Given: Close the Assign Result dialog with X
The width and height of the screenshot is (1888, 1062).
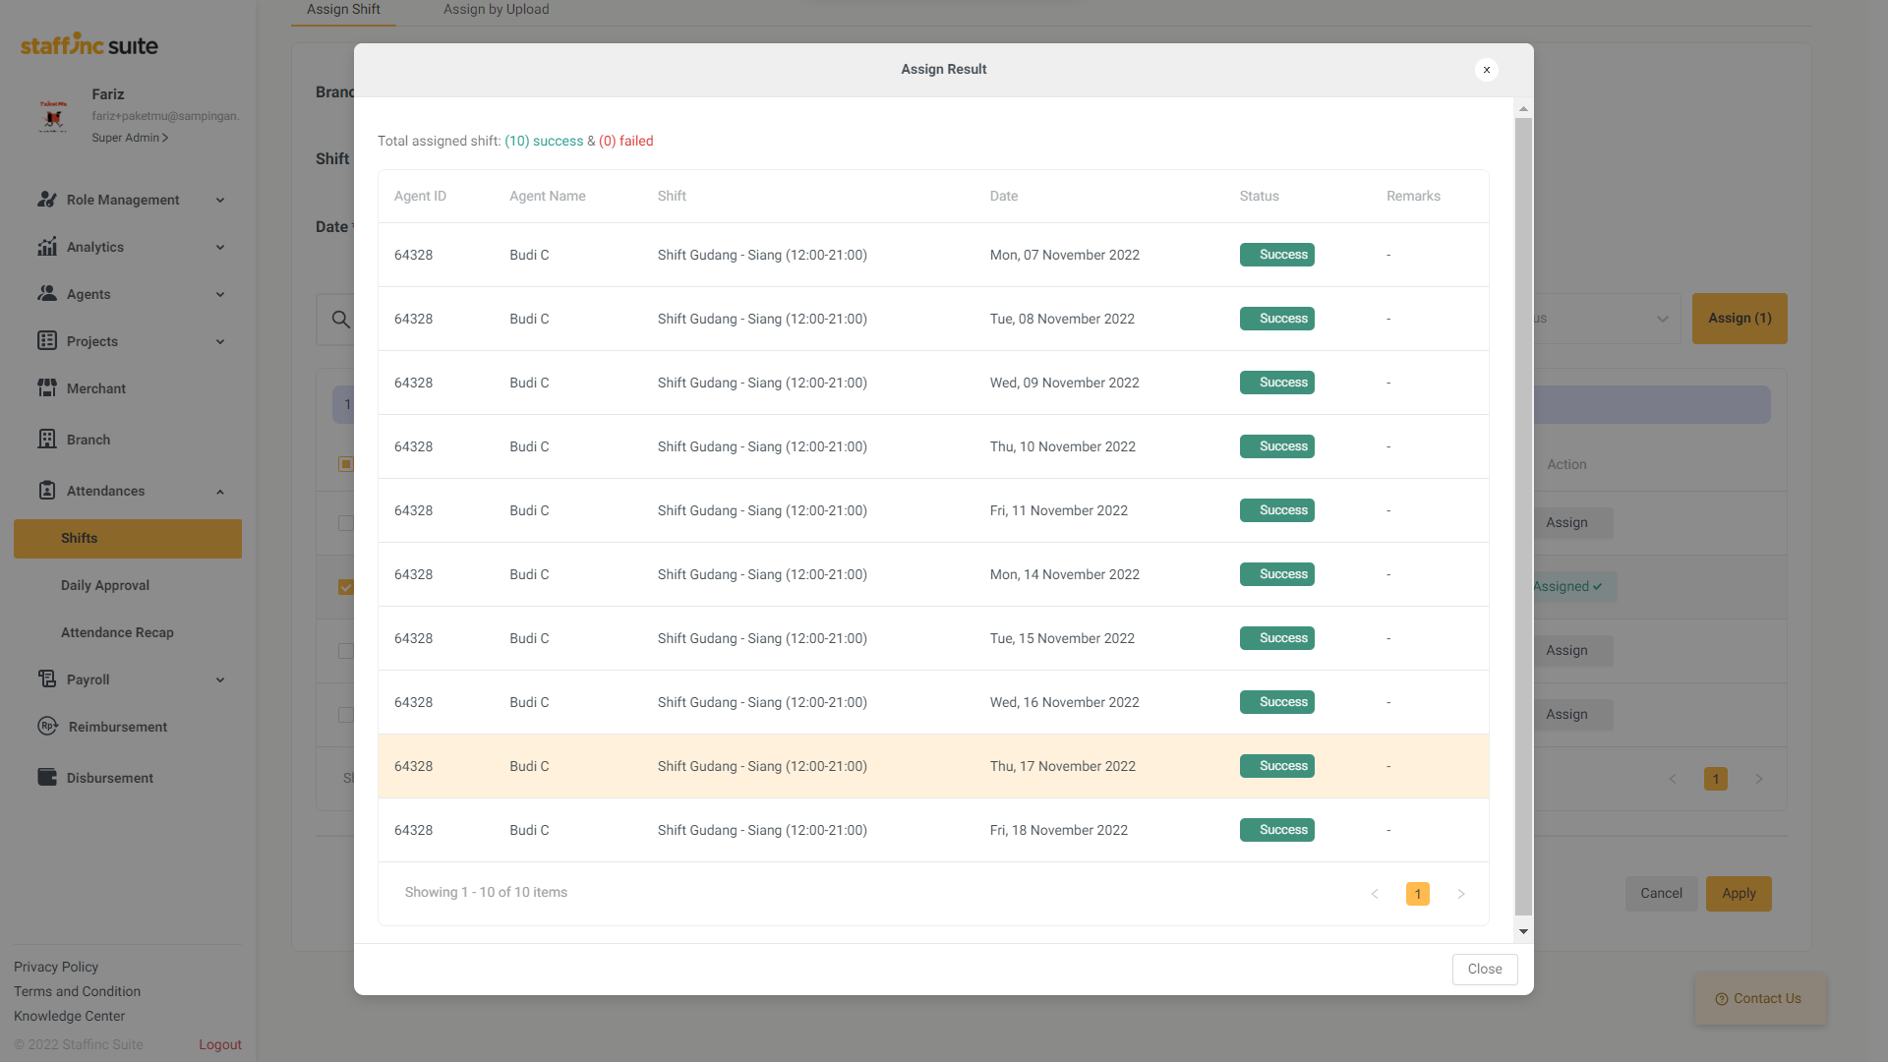Looking at the screenshot, I should (x=1486, y=70).
